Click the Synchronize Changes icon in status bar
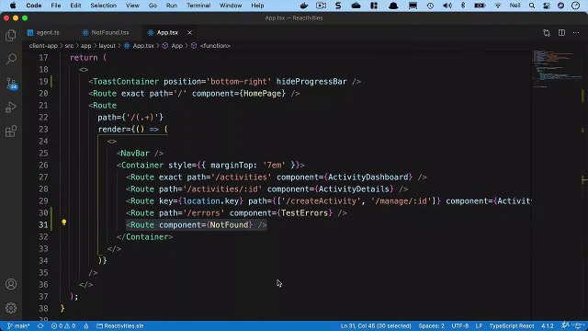The image size is (588, 331). click(40, 325)
